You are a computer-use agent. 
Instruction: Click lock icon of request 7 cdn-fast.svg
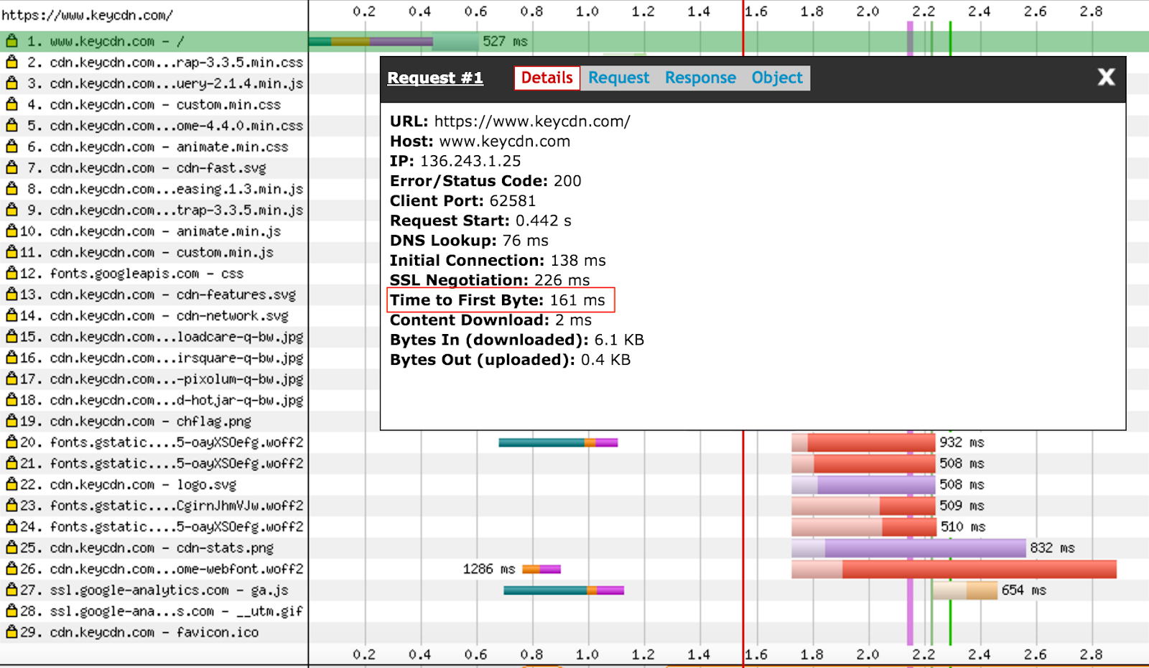(11, 167)
